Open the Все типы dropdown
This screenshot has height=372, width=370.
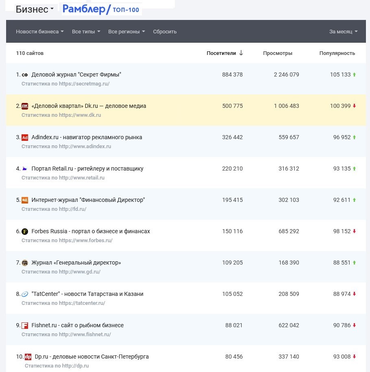click(x=86, y=32)
